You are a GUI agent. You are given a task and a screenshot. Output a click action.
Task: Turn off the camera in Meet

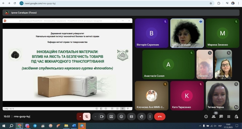pos(102,117)
